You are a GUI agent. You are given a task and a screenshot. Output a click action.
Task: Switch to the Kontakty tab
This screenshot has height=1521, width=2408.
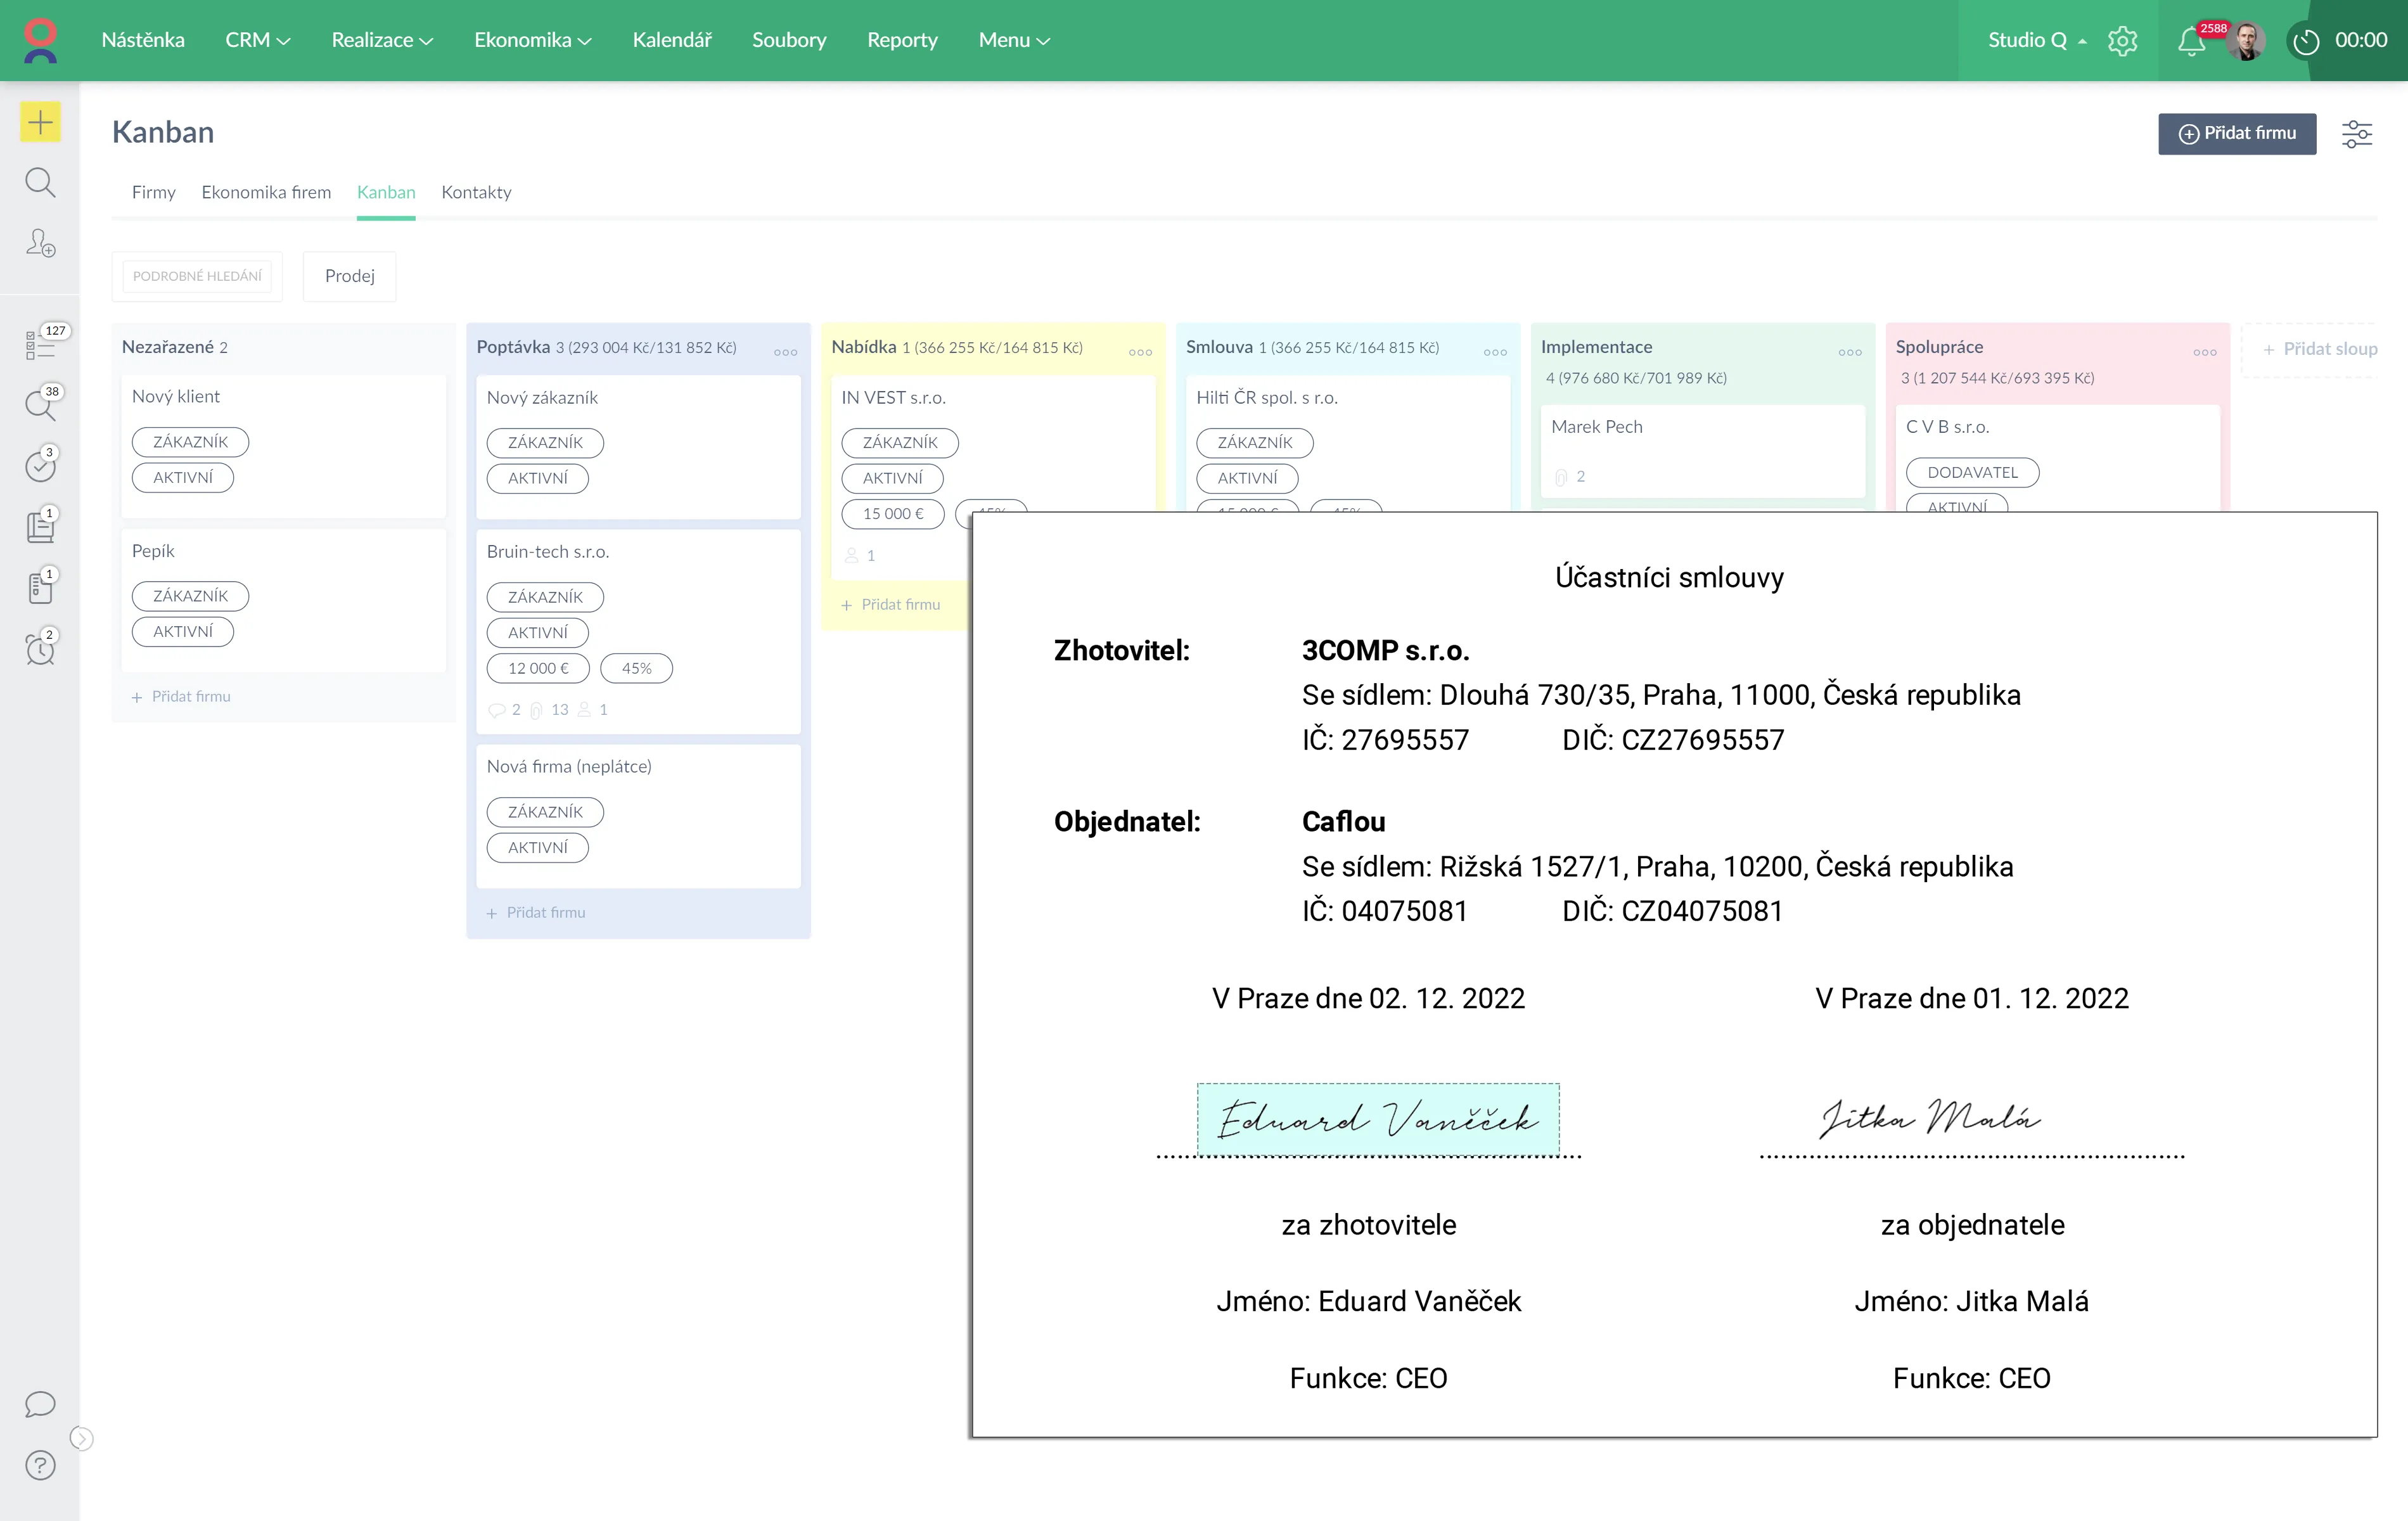(x=476, y=192)
